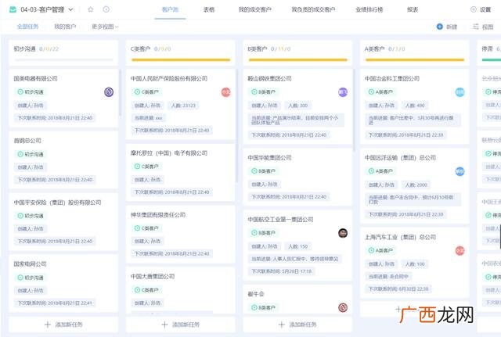
Task: Click purple avatar on 鞍山钢铁集团公司 card
Action: (x=343, y=92)
